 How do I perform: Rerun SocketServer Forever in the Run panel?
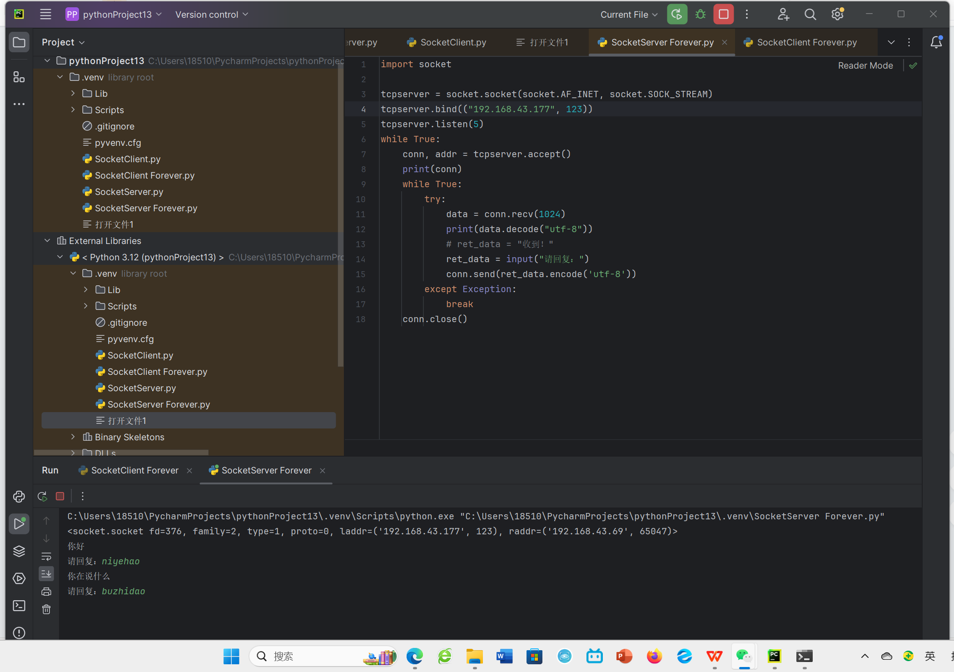click(x=42, y=496)
